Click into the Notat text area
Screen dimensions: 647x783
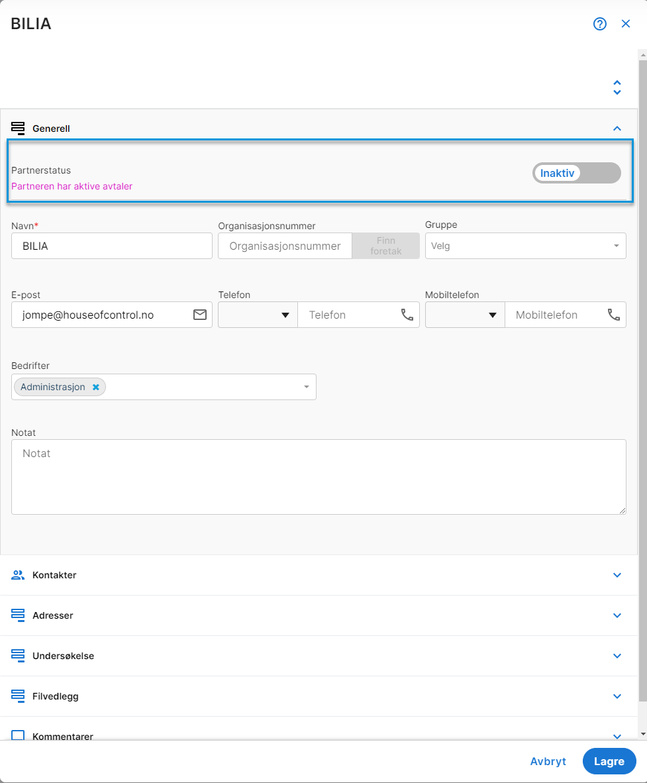[319, 477]
